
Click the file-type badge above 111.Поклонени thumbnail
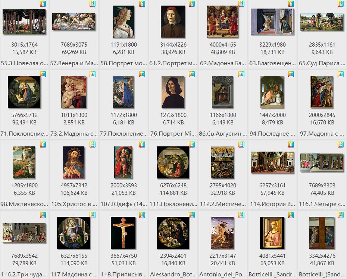point(192,145)
